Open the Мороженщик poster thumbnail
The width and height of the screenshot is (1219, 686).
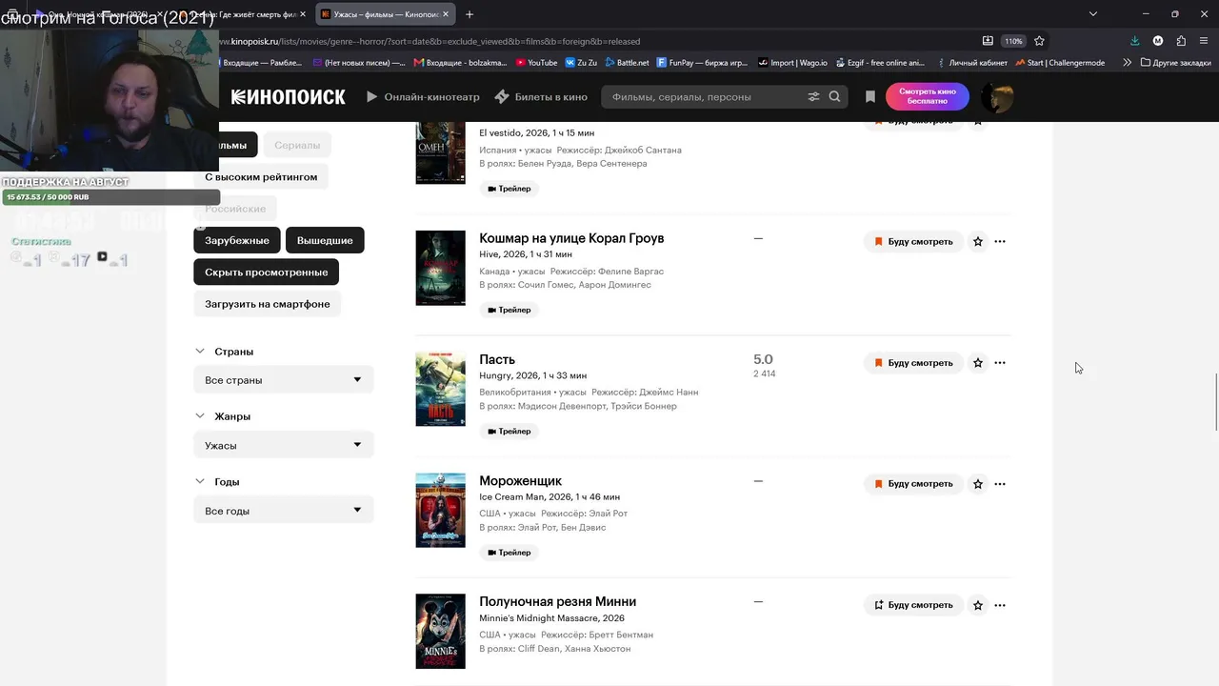click(x=440, y=510)
